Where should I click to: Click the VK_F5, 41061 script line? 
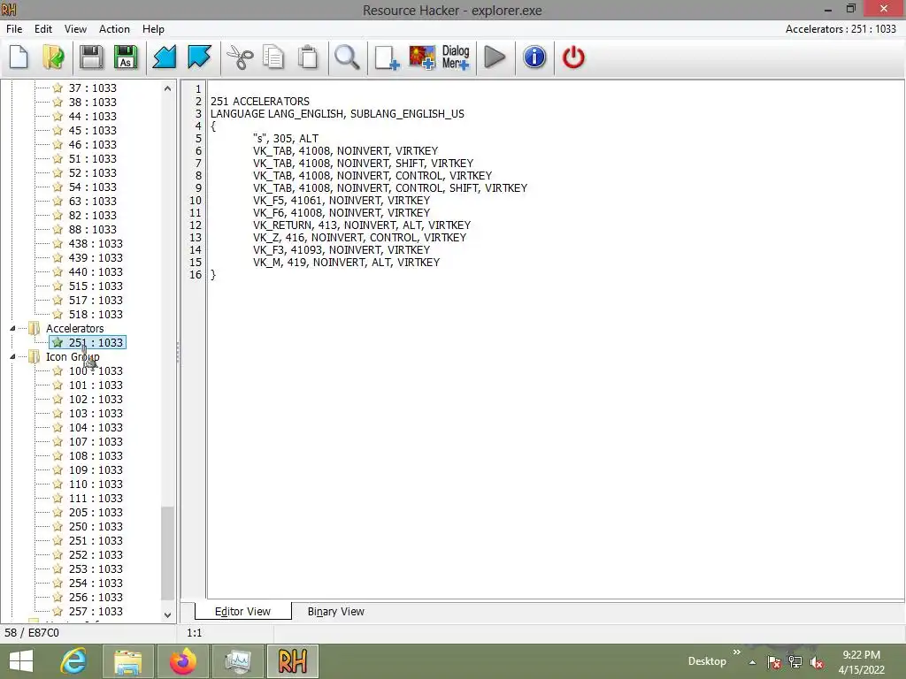pyautogui.click(x=342, y=201)
